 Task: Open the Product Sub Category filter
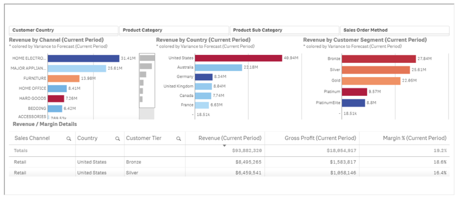click(285, 30)
